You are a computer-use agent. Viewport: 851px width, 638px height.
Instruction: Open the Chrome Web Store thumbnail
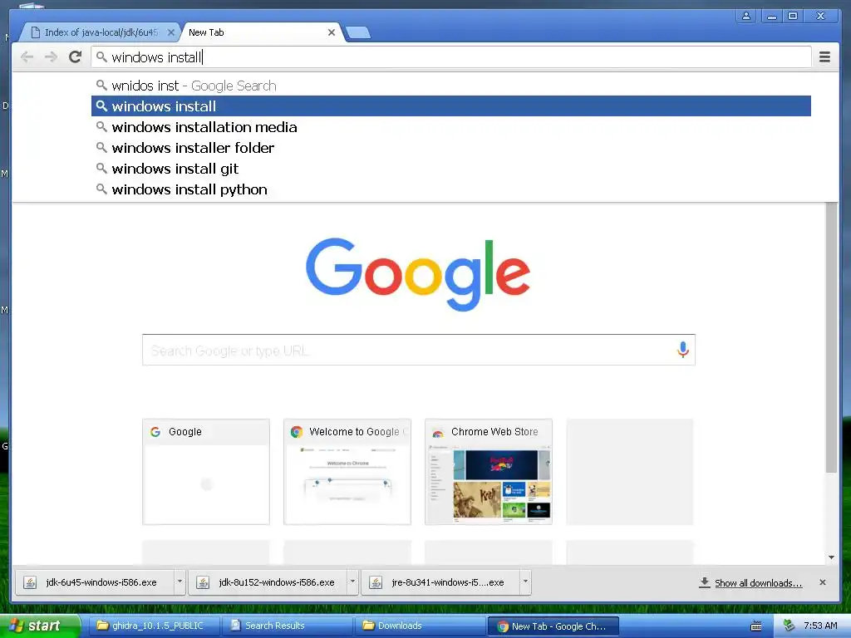(x=489, y=472)
